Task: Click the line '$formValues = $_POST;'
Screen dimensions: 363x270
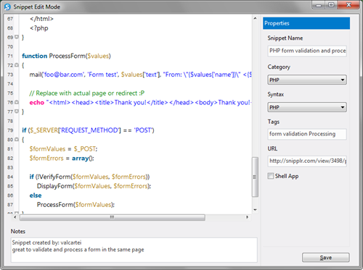Action: click(x=63, y=149)
